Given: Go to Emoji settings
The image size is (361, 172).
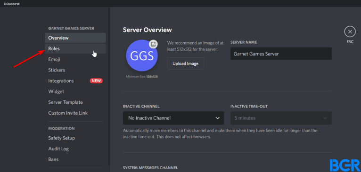Looking at the screenshot, I should [x=75, y=59].
